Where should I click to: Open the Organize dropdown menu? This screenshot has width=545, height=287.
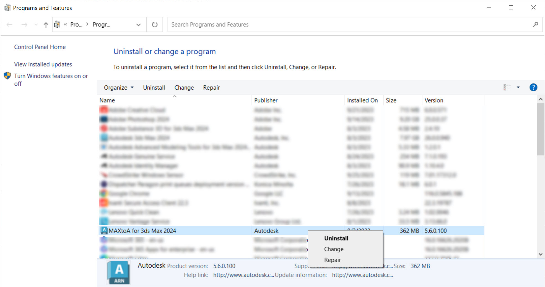click(118, 87)
